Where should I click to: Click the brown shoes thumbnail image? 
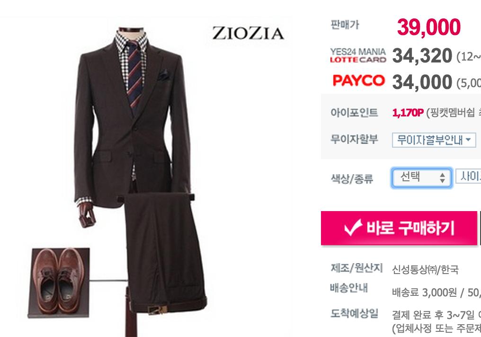point(59,282)
